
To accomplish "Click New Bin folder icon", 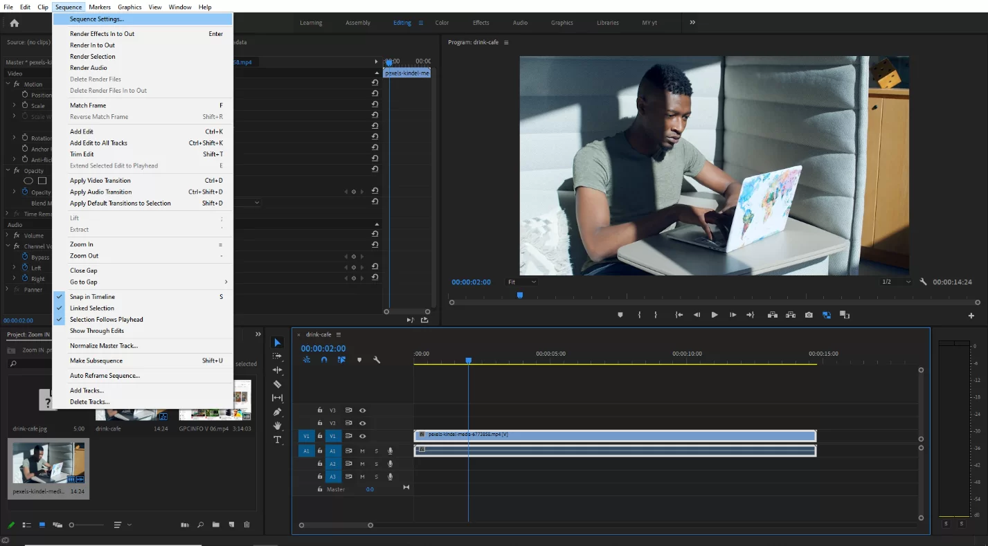I will (215, 525).
